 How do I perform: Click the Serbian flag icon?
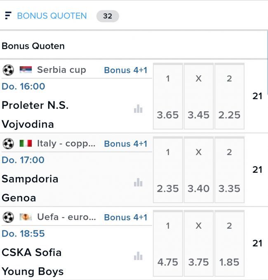pyautogui.click(x=26, y=70)
